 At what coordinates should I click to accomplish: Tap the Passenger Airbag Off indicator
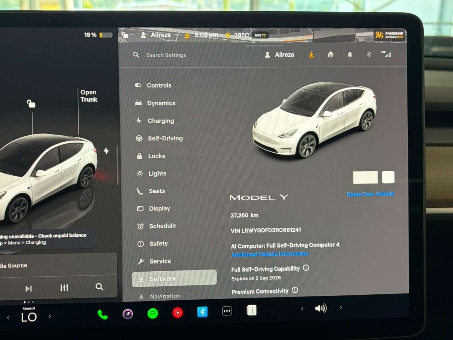389,35
